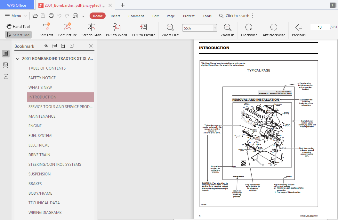338x220 pixels.
Task: Open DRIVE TRAIN bookmark
Action: 39,155
